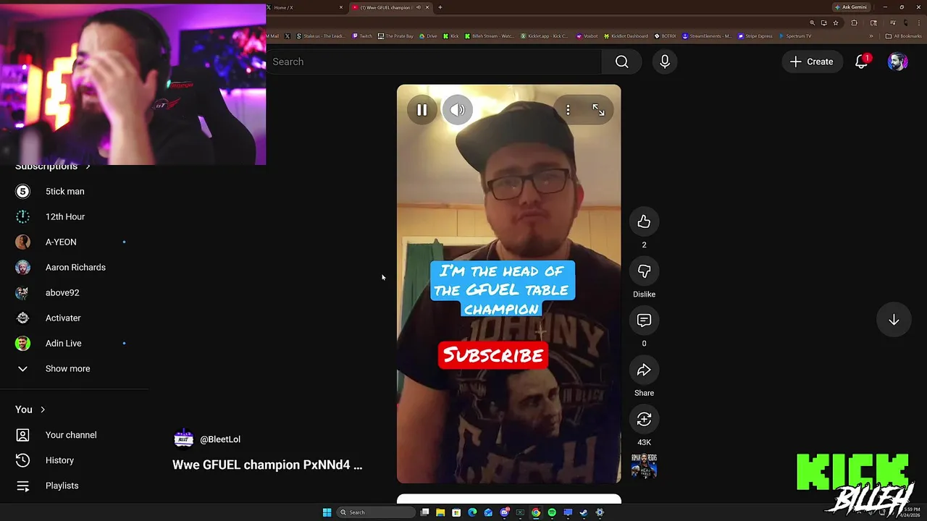Like this Short with thumbs up
This screenshot has width=927, height=521.
click(644, 222)
